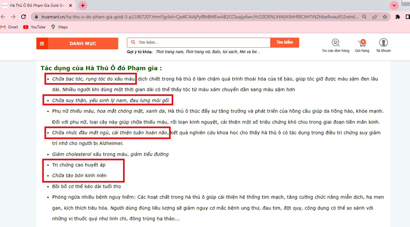The image size is (410, 227).
Task: Open the Giỏ hàng basket icon
Action: click(x=362, y=44)
